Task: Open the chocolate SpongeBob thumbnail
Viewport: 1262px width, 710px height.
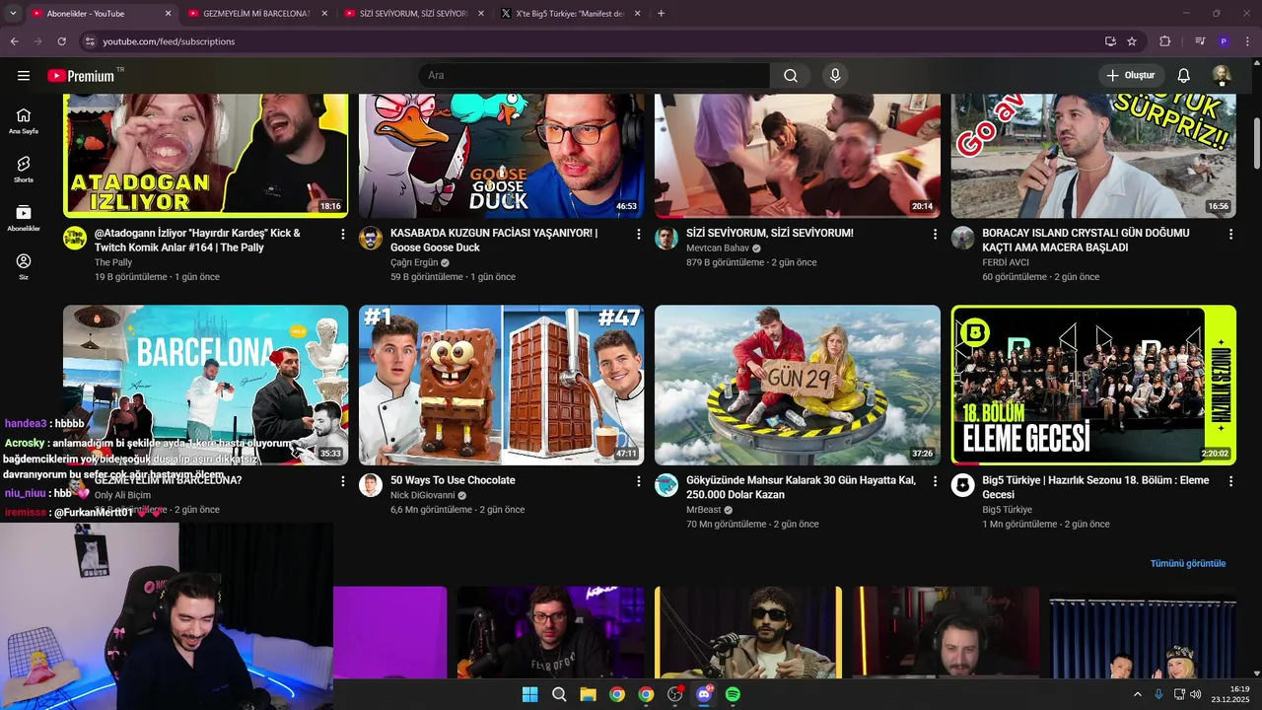Action: click(x=502, y=385)
